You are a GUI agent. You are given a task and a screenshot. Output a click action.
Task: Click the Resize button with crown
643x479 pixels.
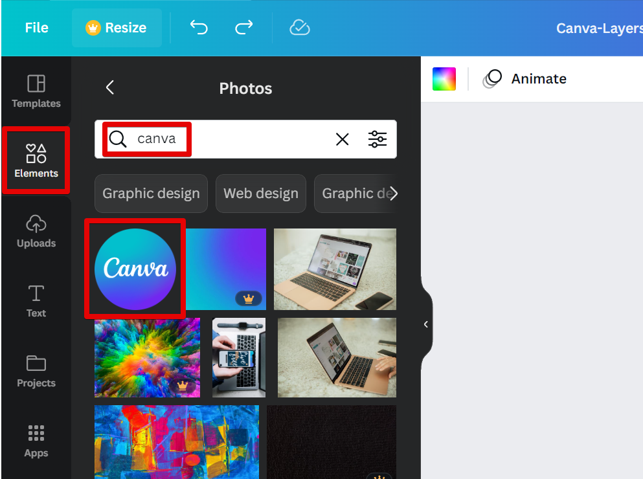tap(117, 27)
